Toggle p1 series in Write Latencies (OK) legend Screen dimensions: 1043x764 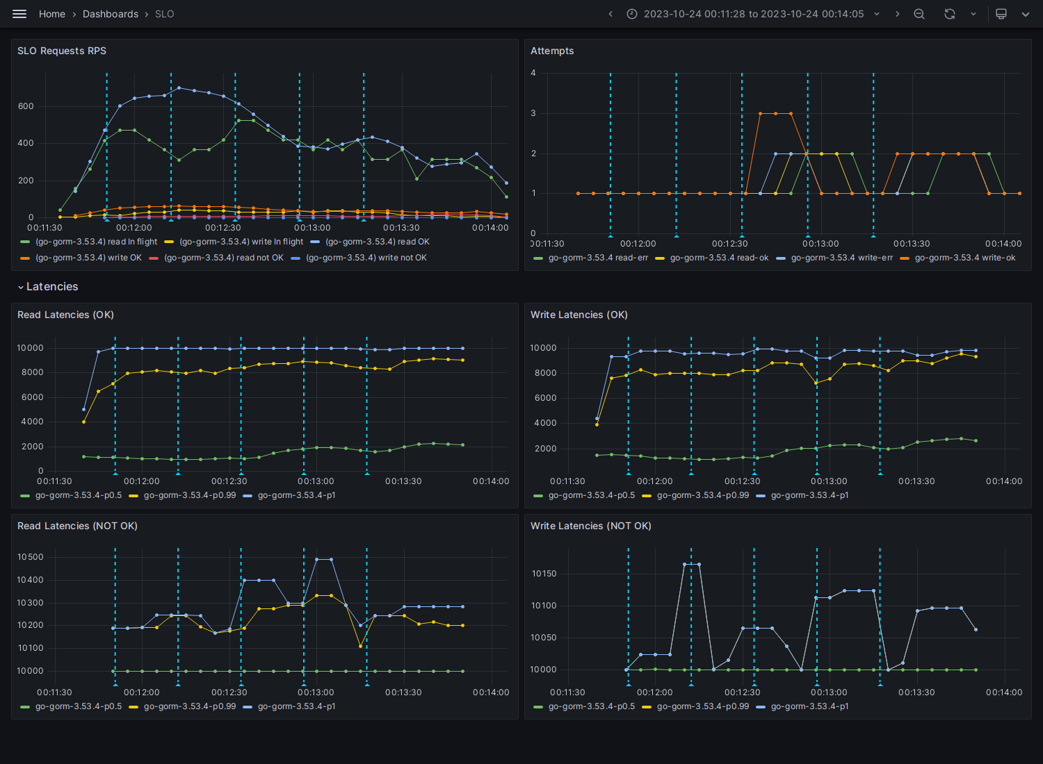[x=810, y=495]
